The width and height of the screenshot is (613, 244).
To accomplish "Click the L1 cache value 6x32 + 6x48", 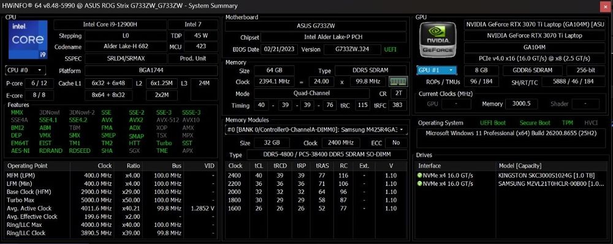I will click(109, 83).
